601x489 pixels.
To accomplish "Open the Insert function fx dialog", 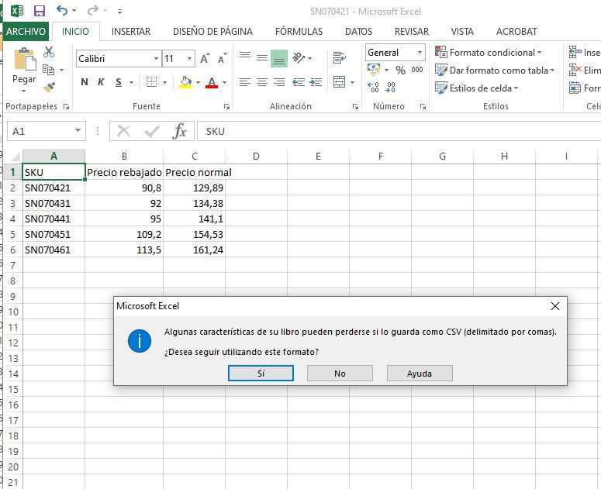I will coord(179,131).
